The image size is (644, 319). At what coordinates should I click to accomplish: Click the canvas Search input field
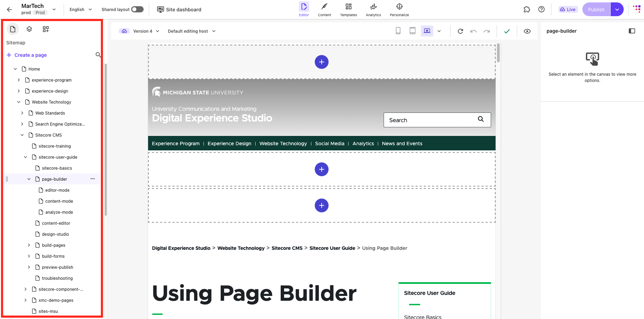[437, 120]
